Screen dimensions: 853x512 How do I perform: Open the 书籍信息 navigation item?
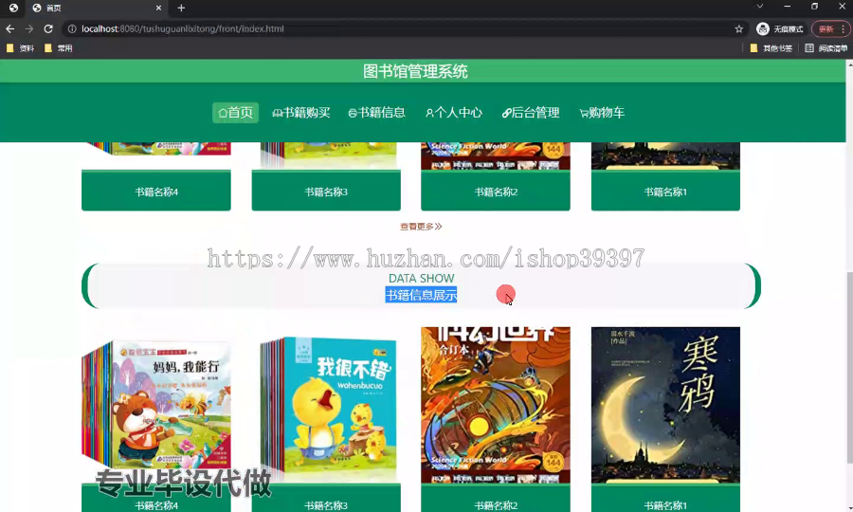click(376, 113)
